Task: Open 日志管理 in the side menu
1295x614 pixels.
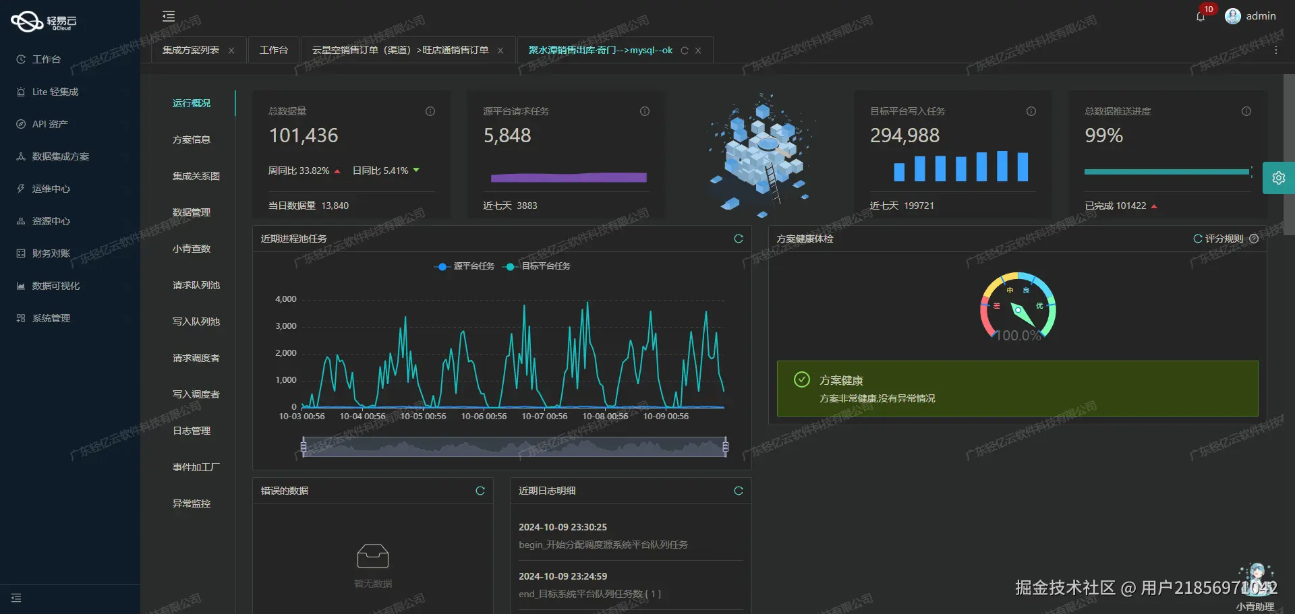Action: (x=192, y=431)
